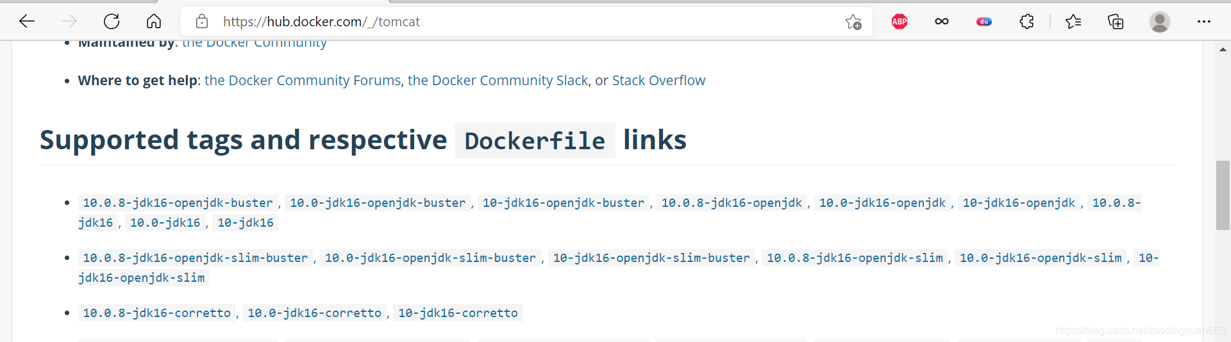The height and width of the screenshot is (342, 1231).
Task: Open the Docker Community Forums link
Action: coord(303,81)
